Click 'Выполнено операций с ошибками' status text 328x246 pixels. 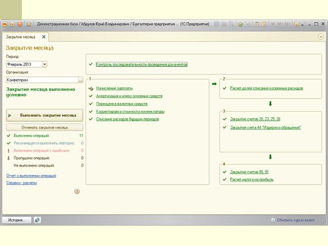(41, 151)
